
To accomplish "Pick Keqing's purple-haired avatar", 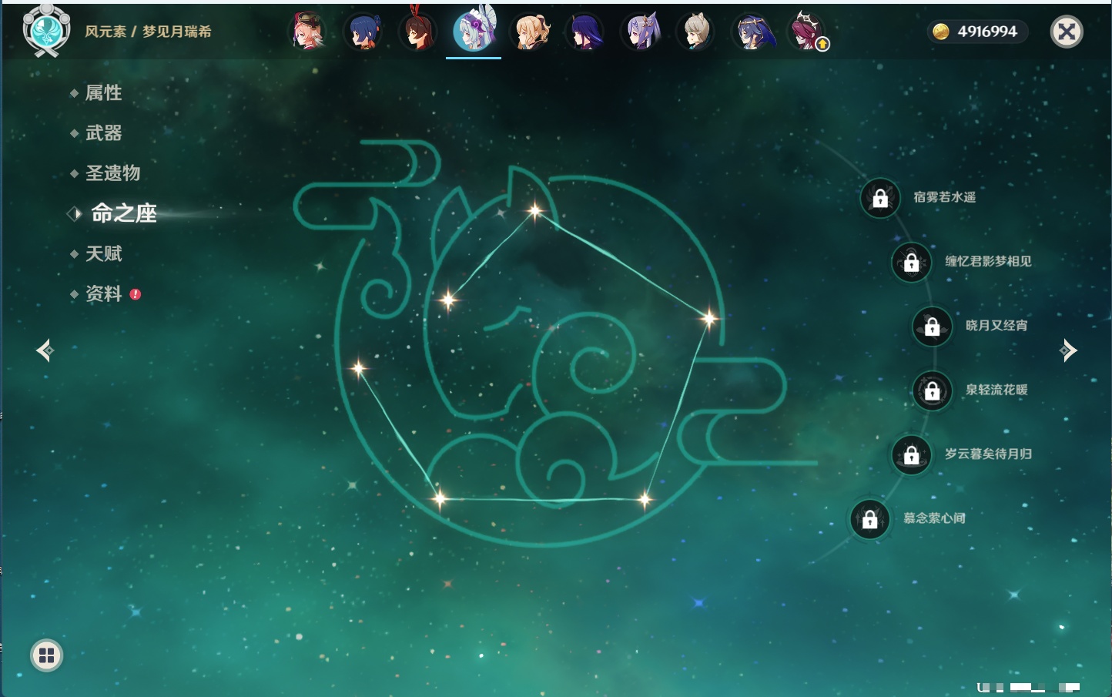I will coord(641,32).
